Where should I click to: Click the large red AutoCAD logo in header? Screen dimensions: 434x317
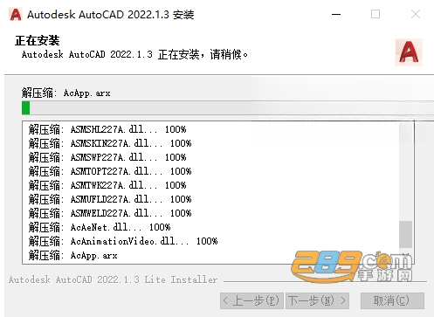click(x=409, y=52)
